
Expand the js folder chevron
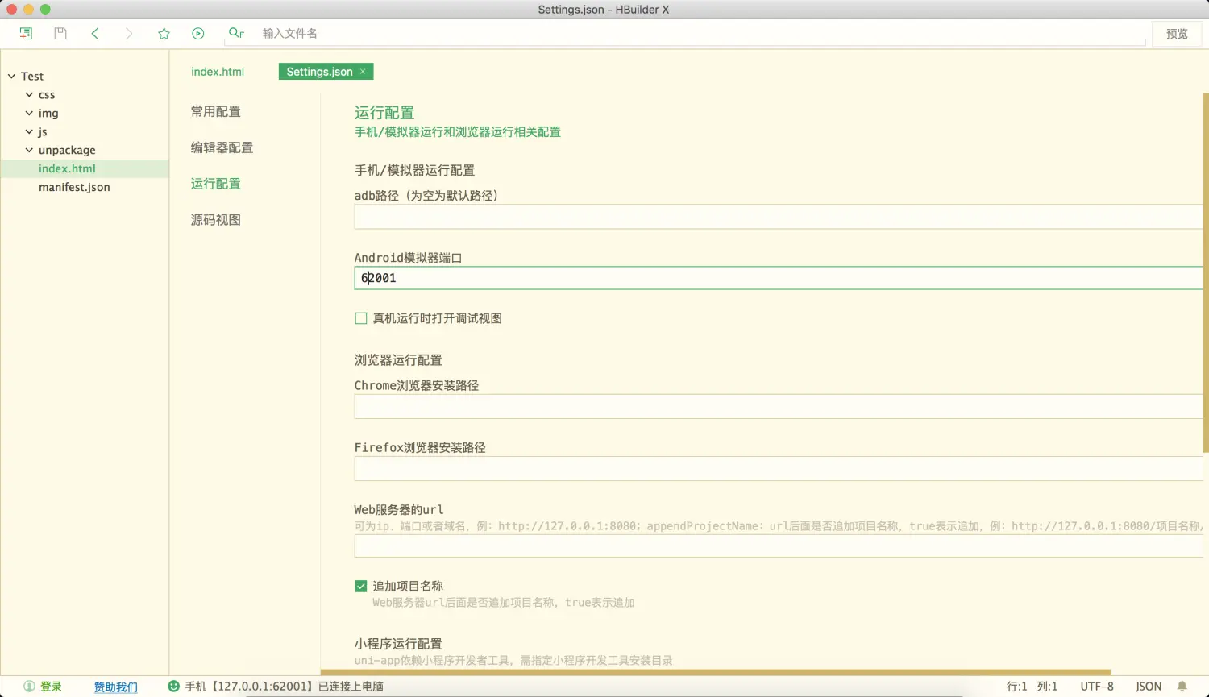click(29, 132)
